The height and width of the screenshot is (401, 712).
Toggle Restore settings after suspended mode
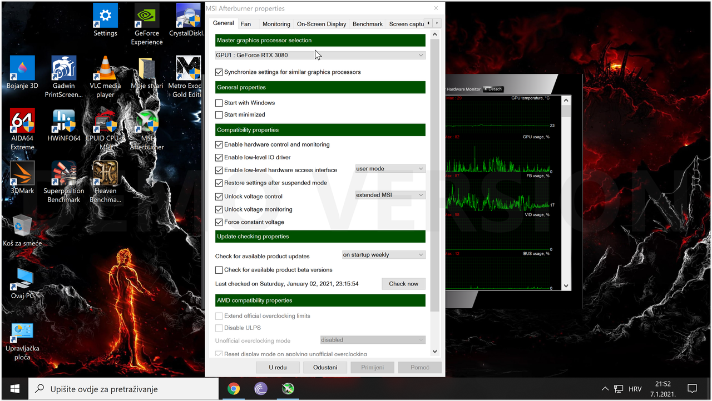point(219,183)
